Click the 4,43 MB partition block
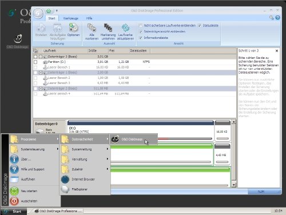 pyautogui.click(x=223, y=154)
